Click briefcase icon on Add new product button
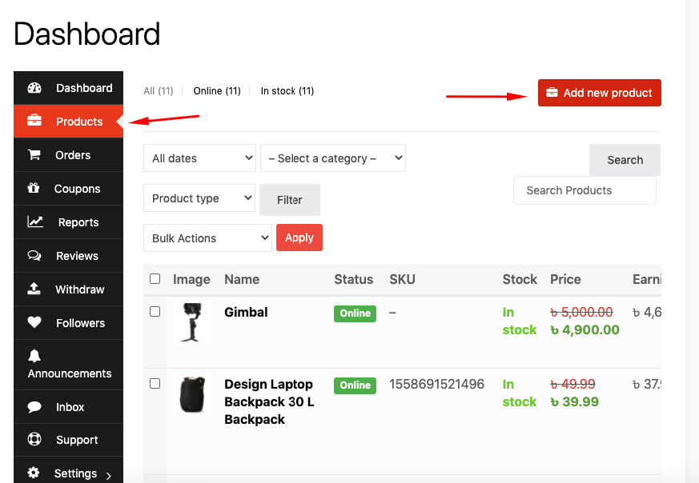Viewport: 699px width, 483px height. coord(552,92)
